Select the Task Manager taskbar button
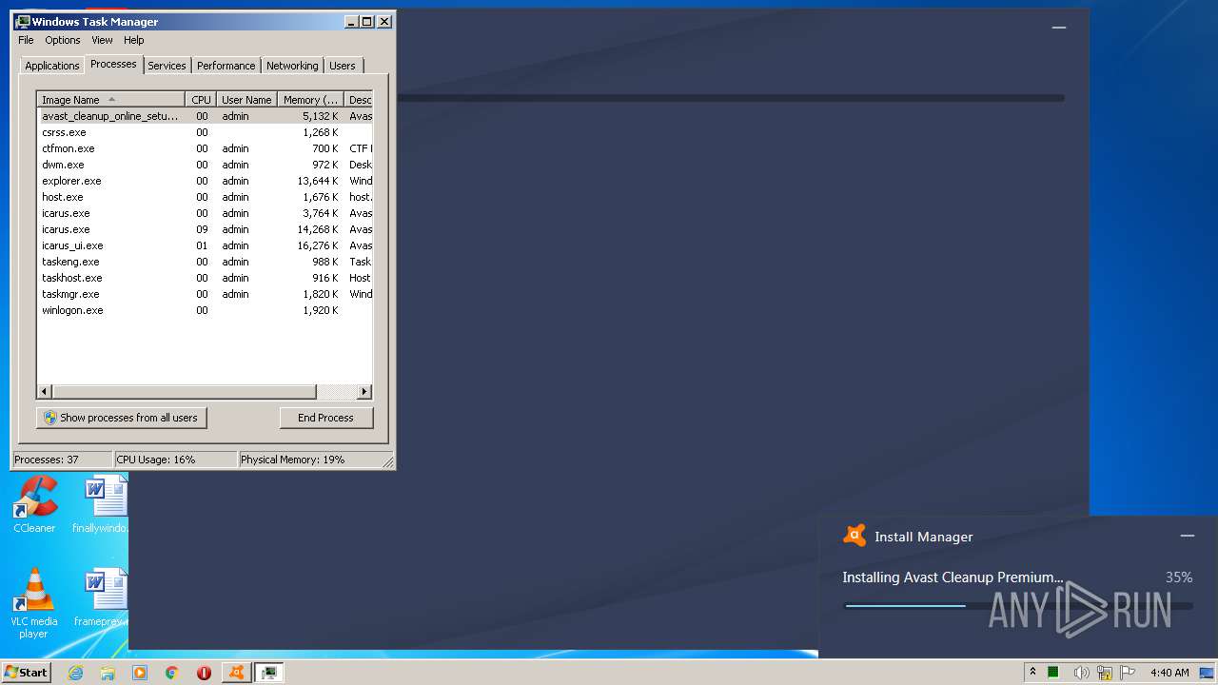Image resolution: width=1218 pixels, height=685 pixels. 269,673
